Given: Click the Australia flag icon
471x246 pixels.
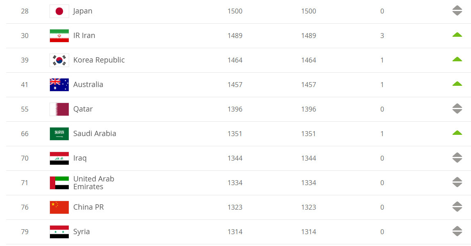Looking at the screenshot, I should (59, 85).
